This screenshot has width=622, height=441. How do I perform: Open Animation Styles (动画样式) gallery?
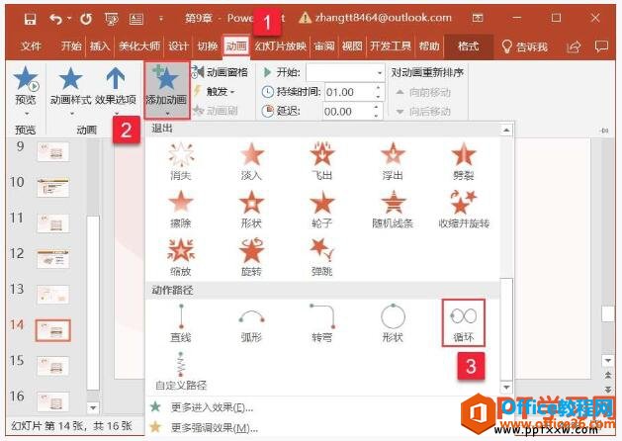click(70, 89)
